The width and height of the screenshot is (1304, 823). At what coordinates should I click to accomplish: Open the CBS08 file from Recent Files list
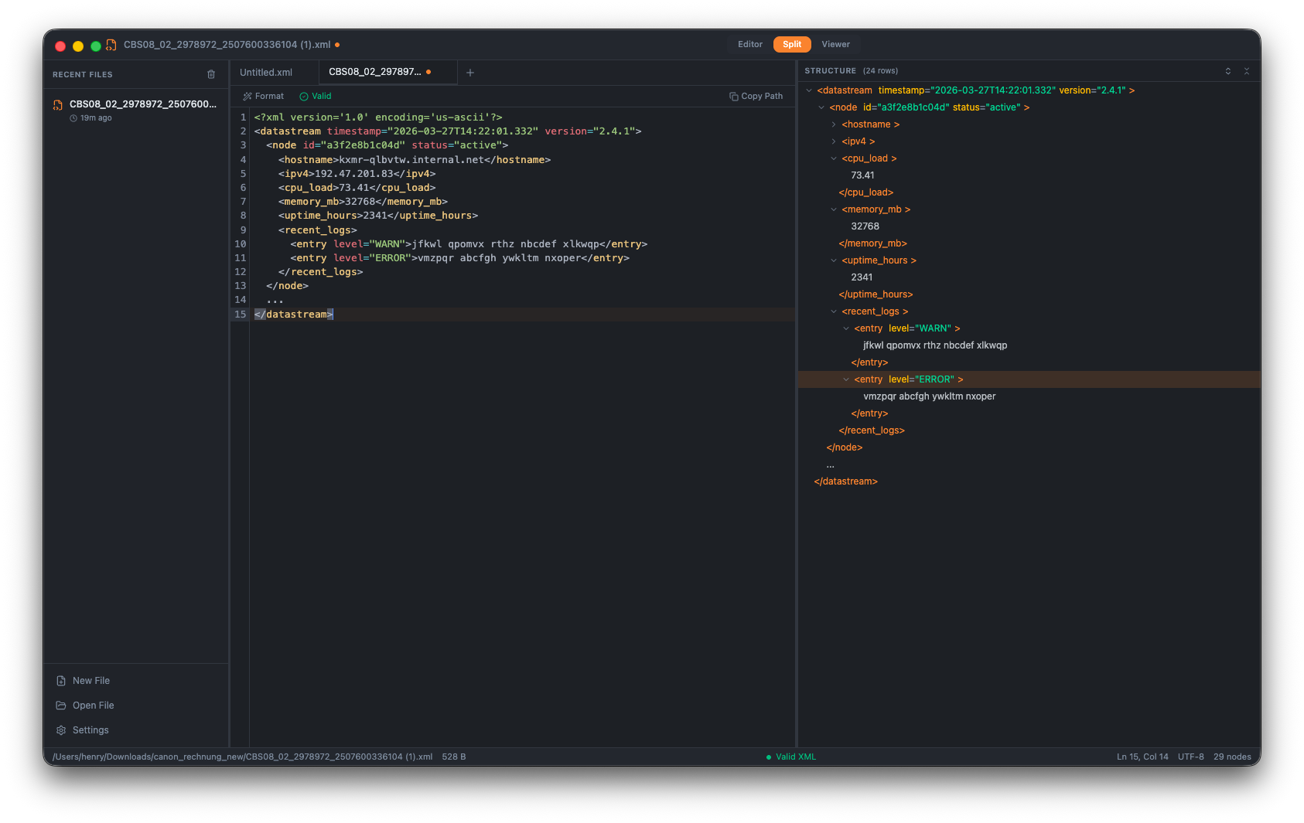point(136,110)
